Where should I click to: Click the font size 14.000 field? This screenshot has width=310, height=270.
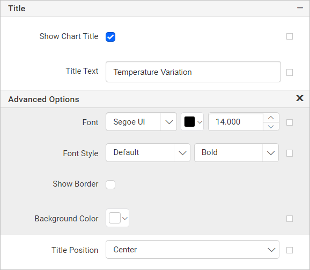pyautogui.click(x=235, y=122)
